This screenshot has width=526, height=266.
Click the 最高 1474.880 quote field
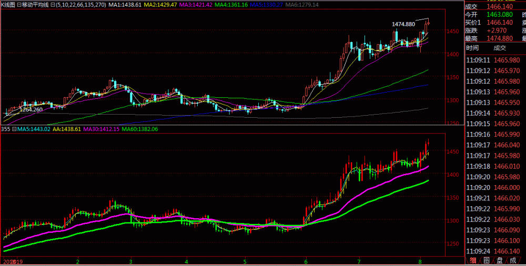[x=494, y=38]
